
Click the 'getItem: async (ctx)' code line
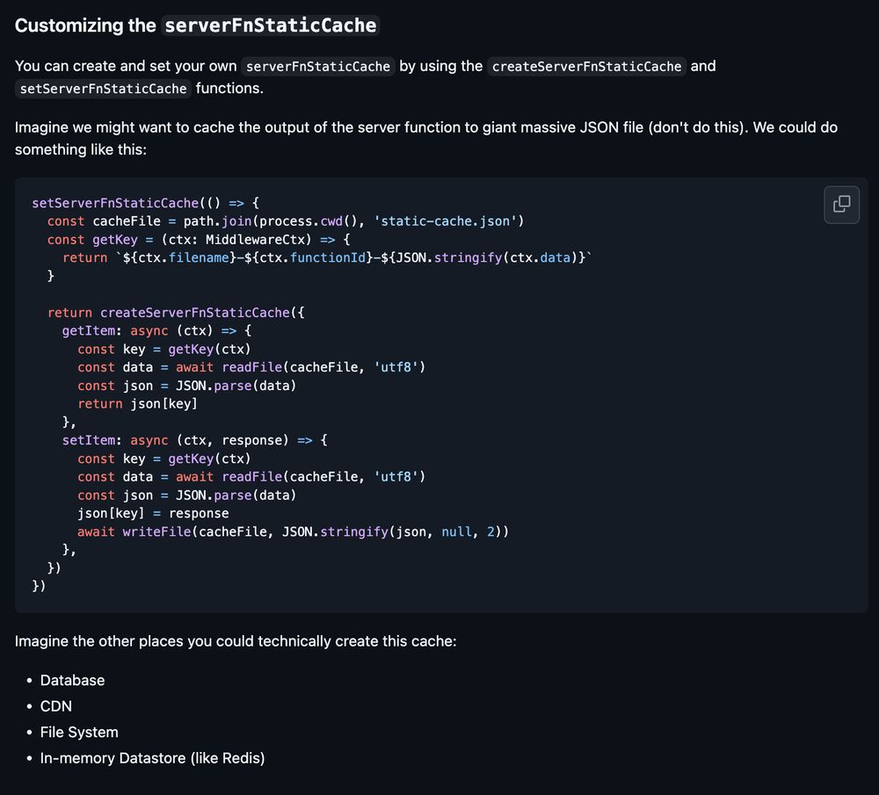(157, 330)
